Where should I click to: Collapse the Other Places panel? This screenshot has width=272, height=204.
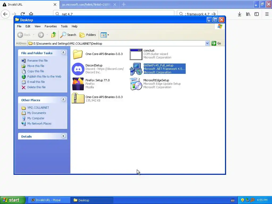tap(63, 100)
